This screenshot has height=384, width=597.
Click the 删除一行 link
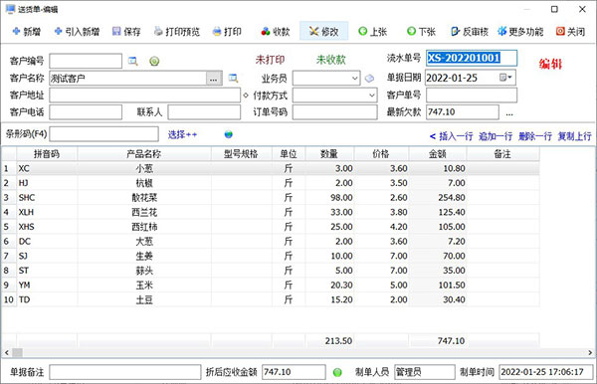pyautogui.click(x=535, y=136)
